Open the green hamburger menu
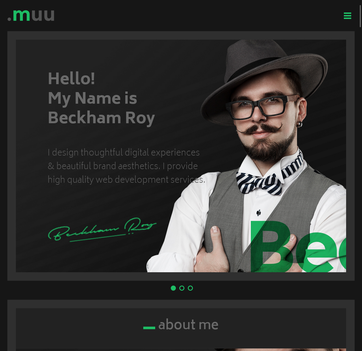Viewport: 362px width, 351px height. point(347,16)
